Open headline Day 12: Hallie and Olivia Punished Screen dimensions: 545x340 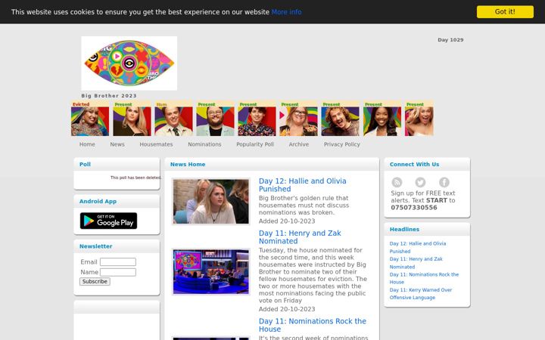click(x=417, y=247)
